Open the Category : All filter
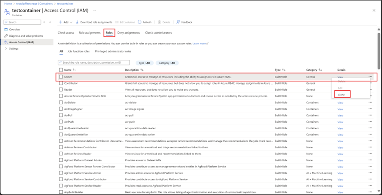Image resolution: width=382 pixels, height=195 pixels. pos(167,63)
